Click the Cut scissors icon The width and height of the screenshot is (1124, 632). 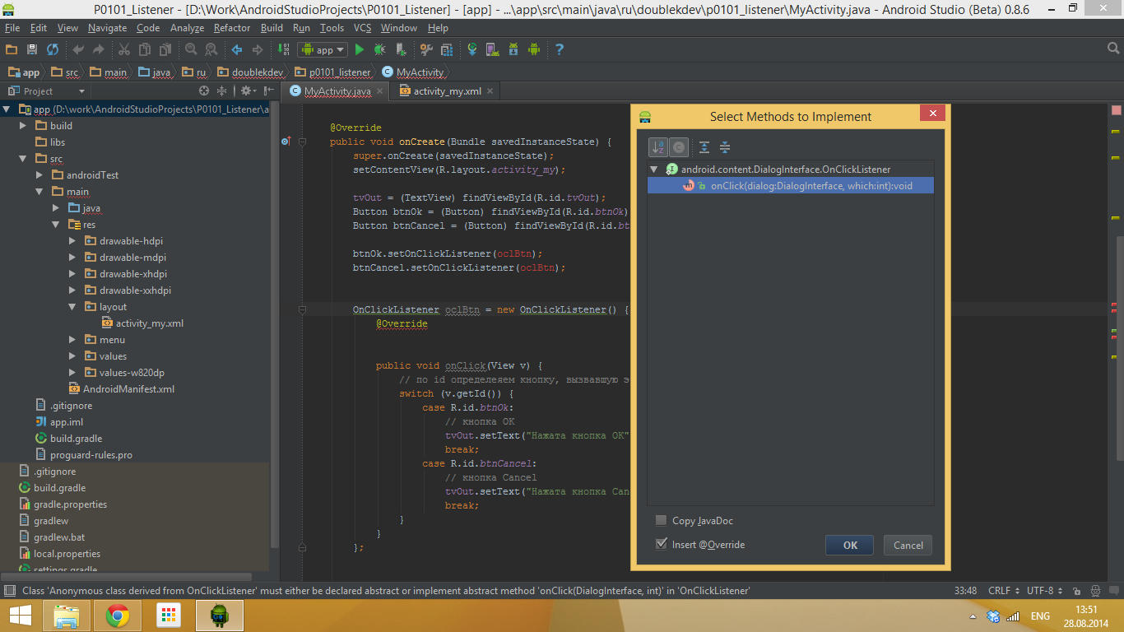pos(123,49)
